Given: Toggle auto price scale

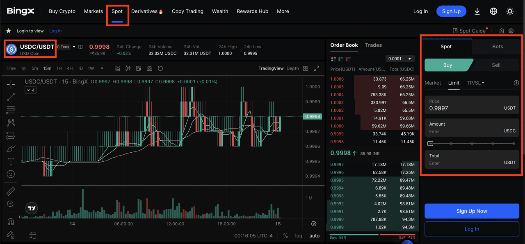Looking at the screenshot, I should pyautogui.click(x=315, y=236).
